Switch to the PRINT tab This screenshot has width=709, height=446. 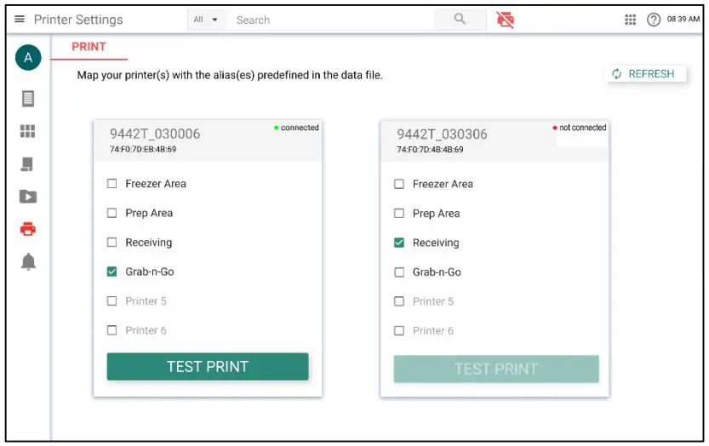pyautogui.click(x=89, y=48)
